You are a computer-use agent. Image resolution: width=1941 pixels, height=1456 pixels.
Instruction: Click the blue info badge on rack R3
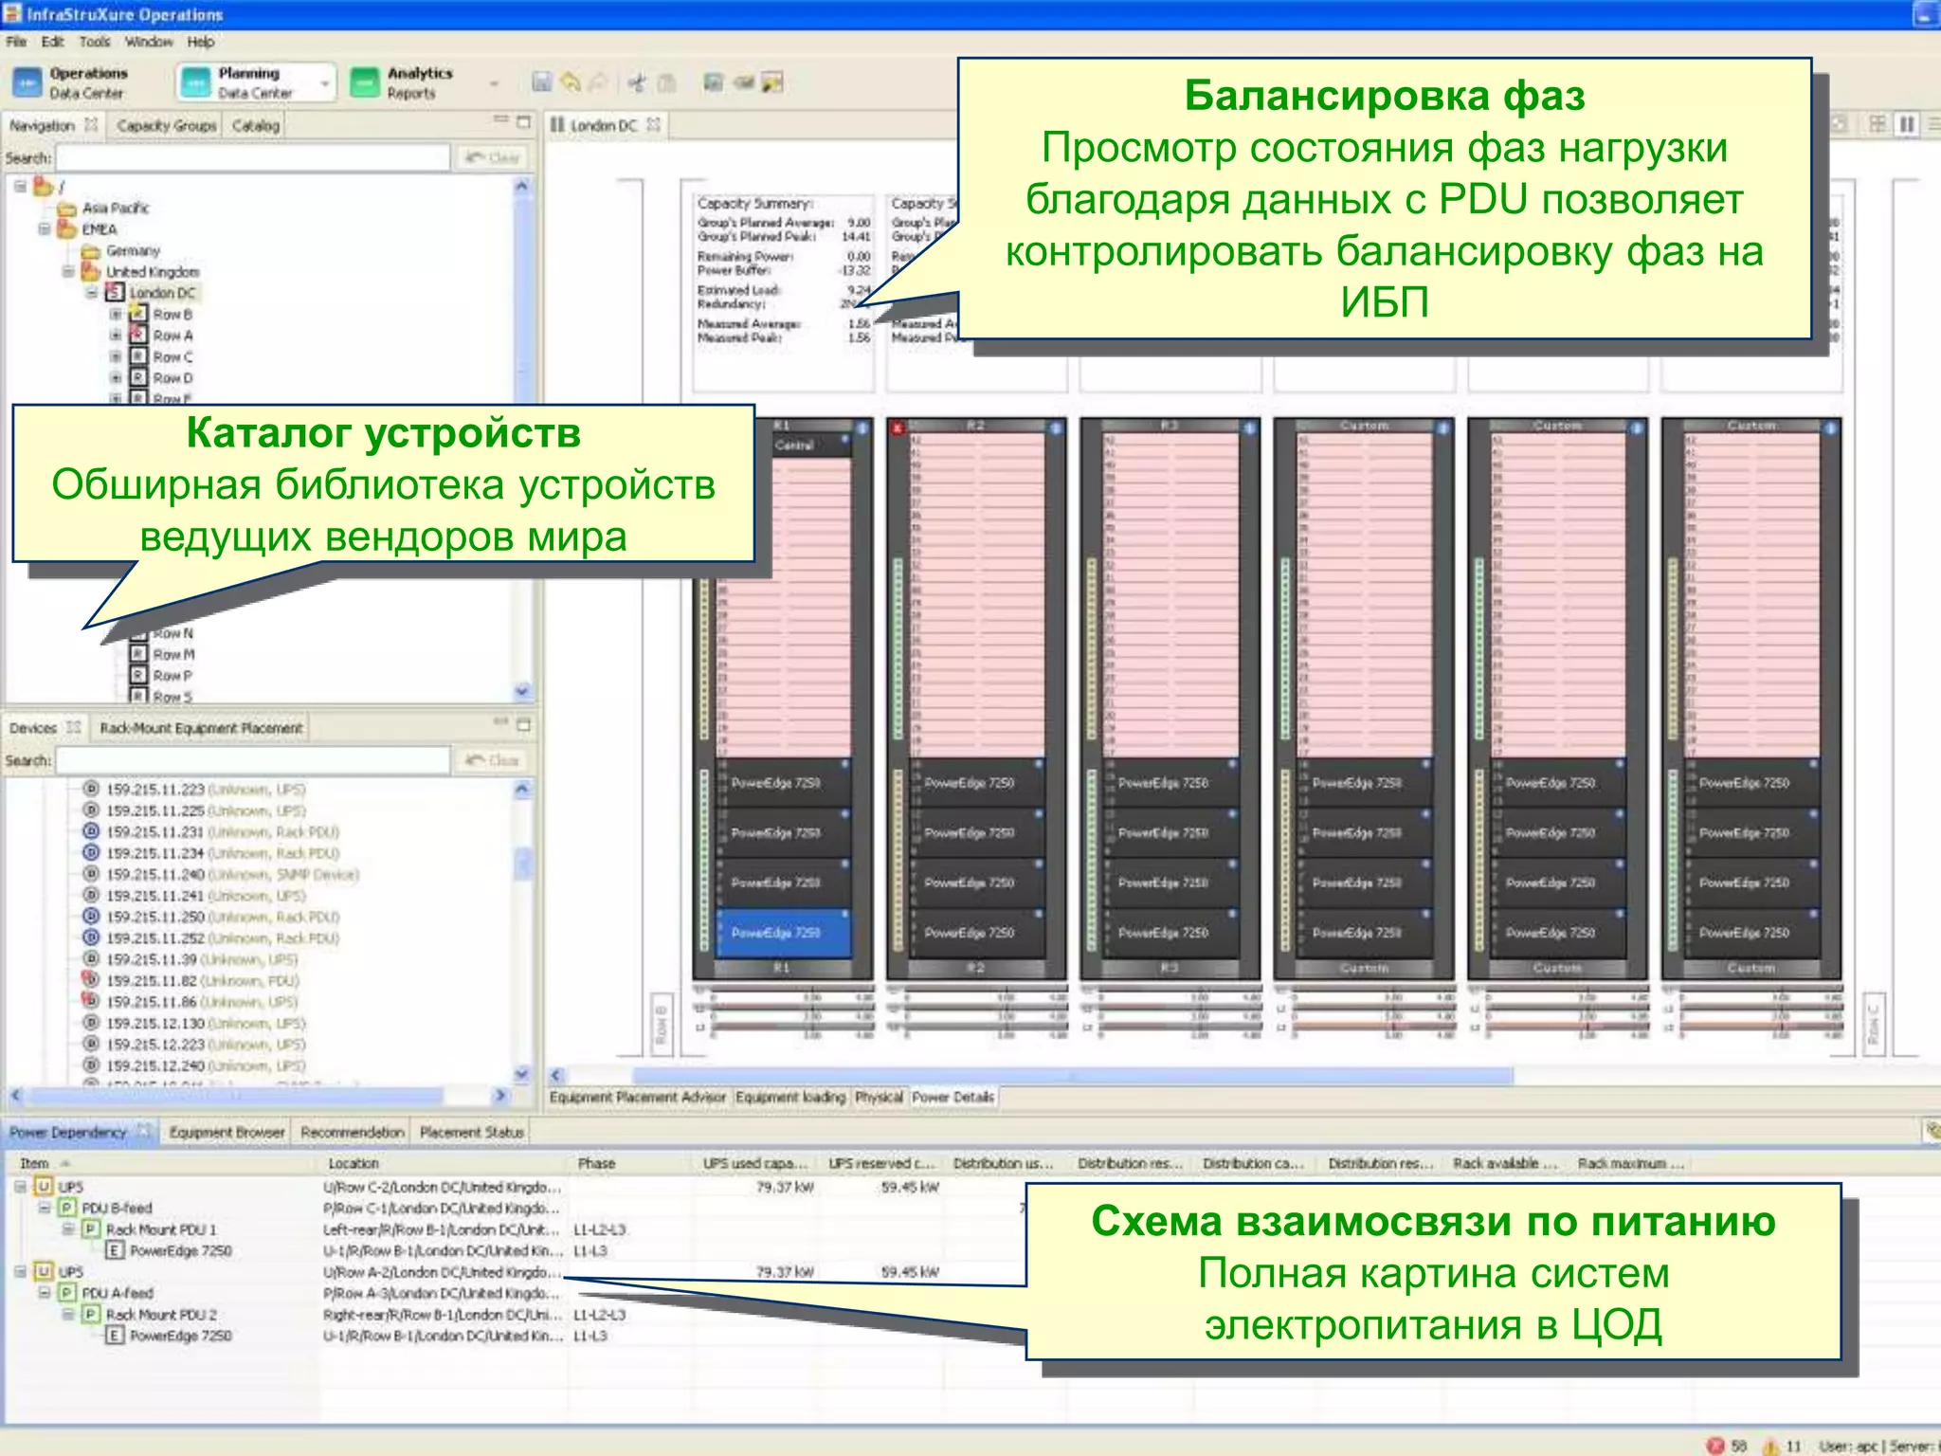coord(1249,428)
